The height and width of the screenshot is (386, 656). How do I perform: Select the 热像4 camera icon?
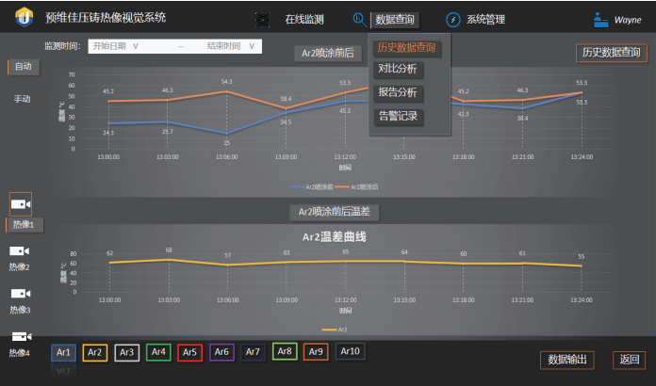[22, 337]
